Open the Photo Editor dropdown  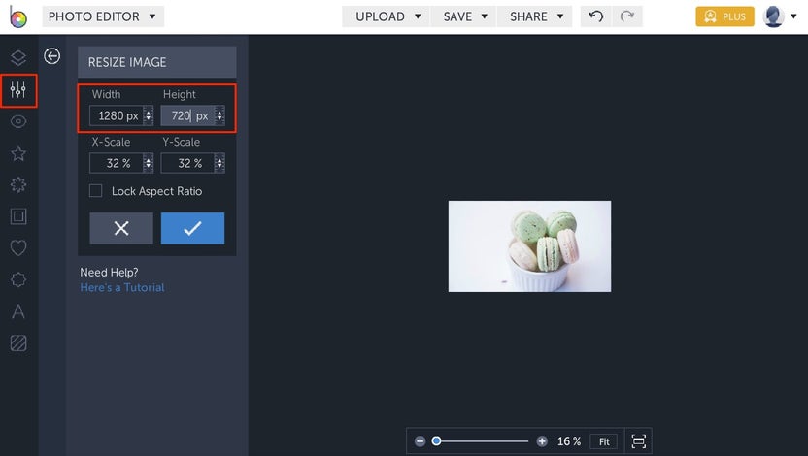(x=103, y=16)
